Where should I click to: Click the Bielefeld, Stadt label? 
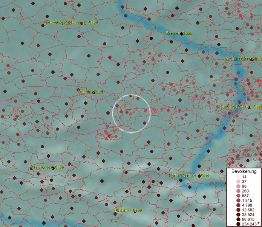pyautogui.click(x=129, y=210)
